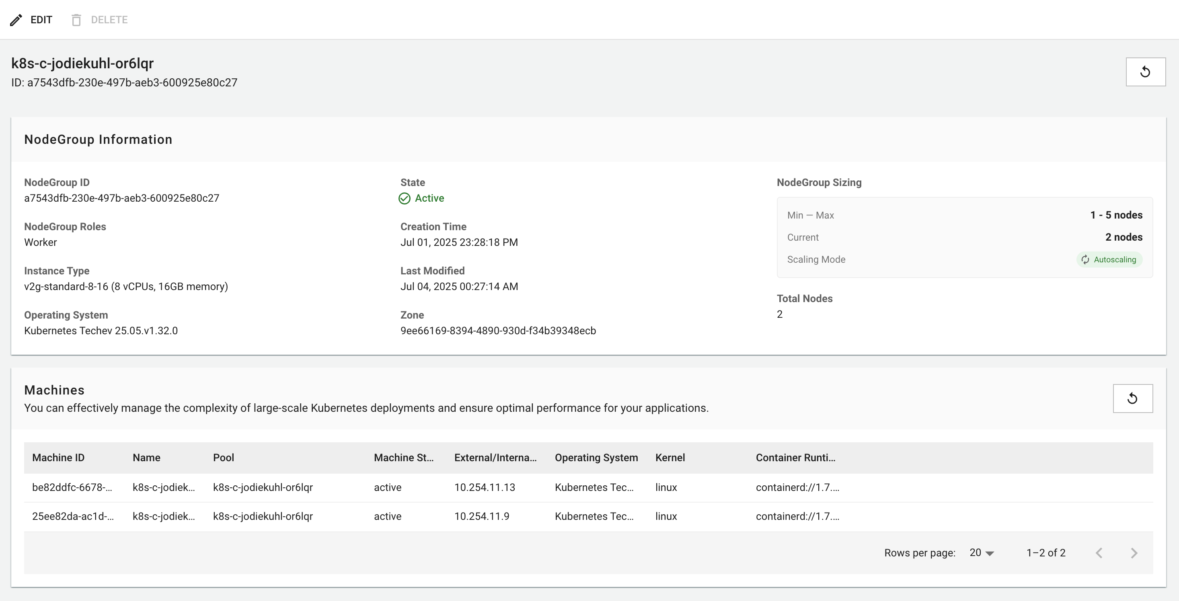Screen dimensions: 1179x601
Task: Click Kubernetes Tec... cell in the 25ee82da row
Action: coord(594,516)
